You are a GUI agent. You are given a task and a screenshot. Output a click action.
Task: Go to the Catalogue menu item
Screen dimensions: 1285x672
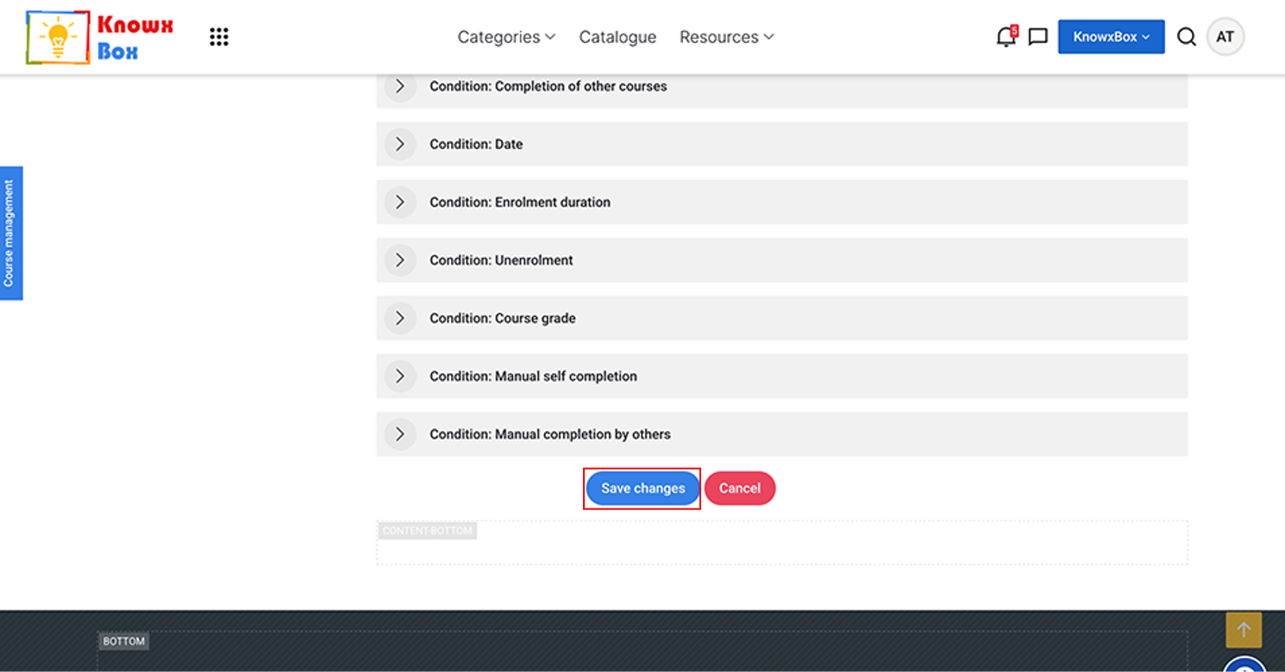(x=617, y=37)
